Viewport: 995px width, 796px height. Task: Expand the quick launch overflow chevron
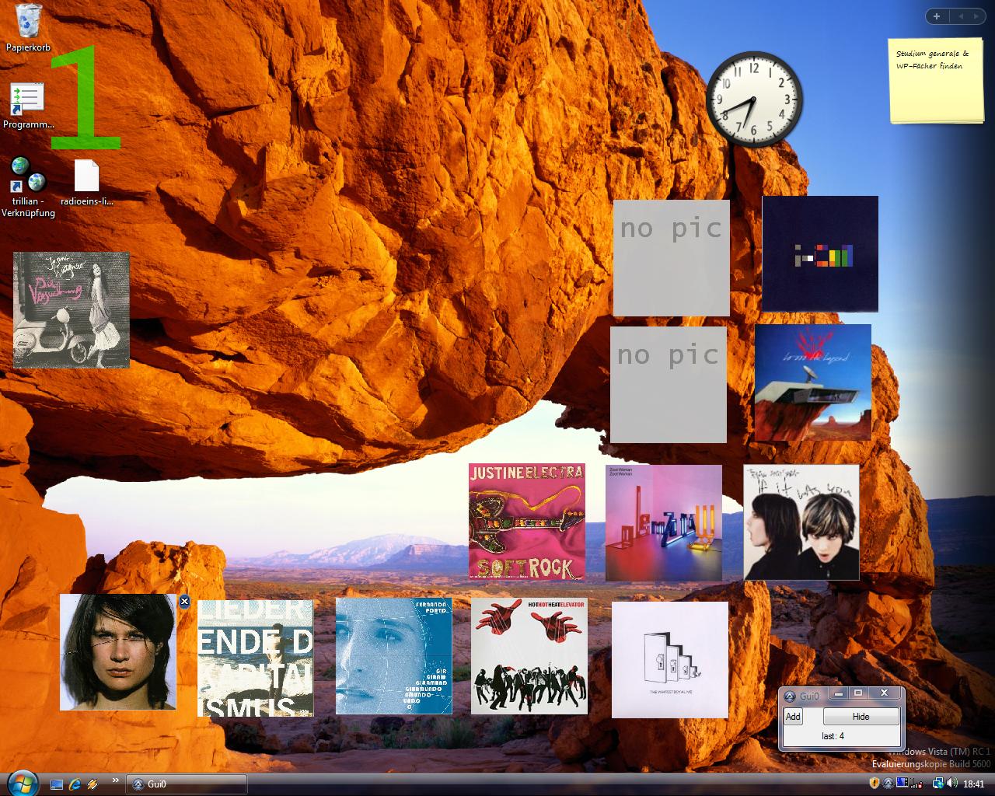[x=116, y=780]
